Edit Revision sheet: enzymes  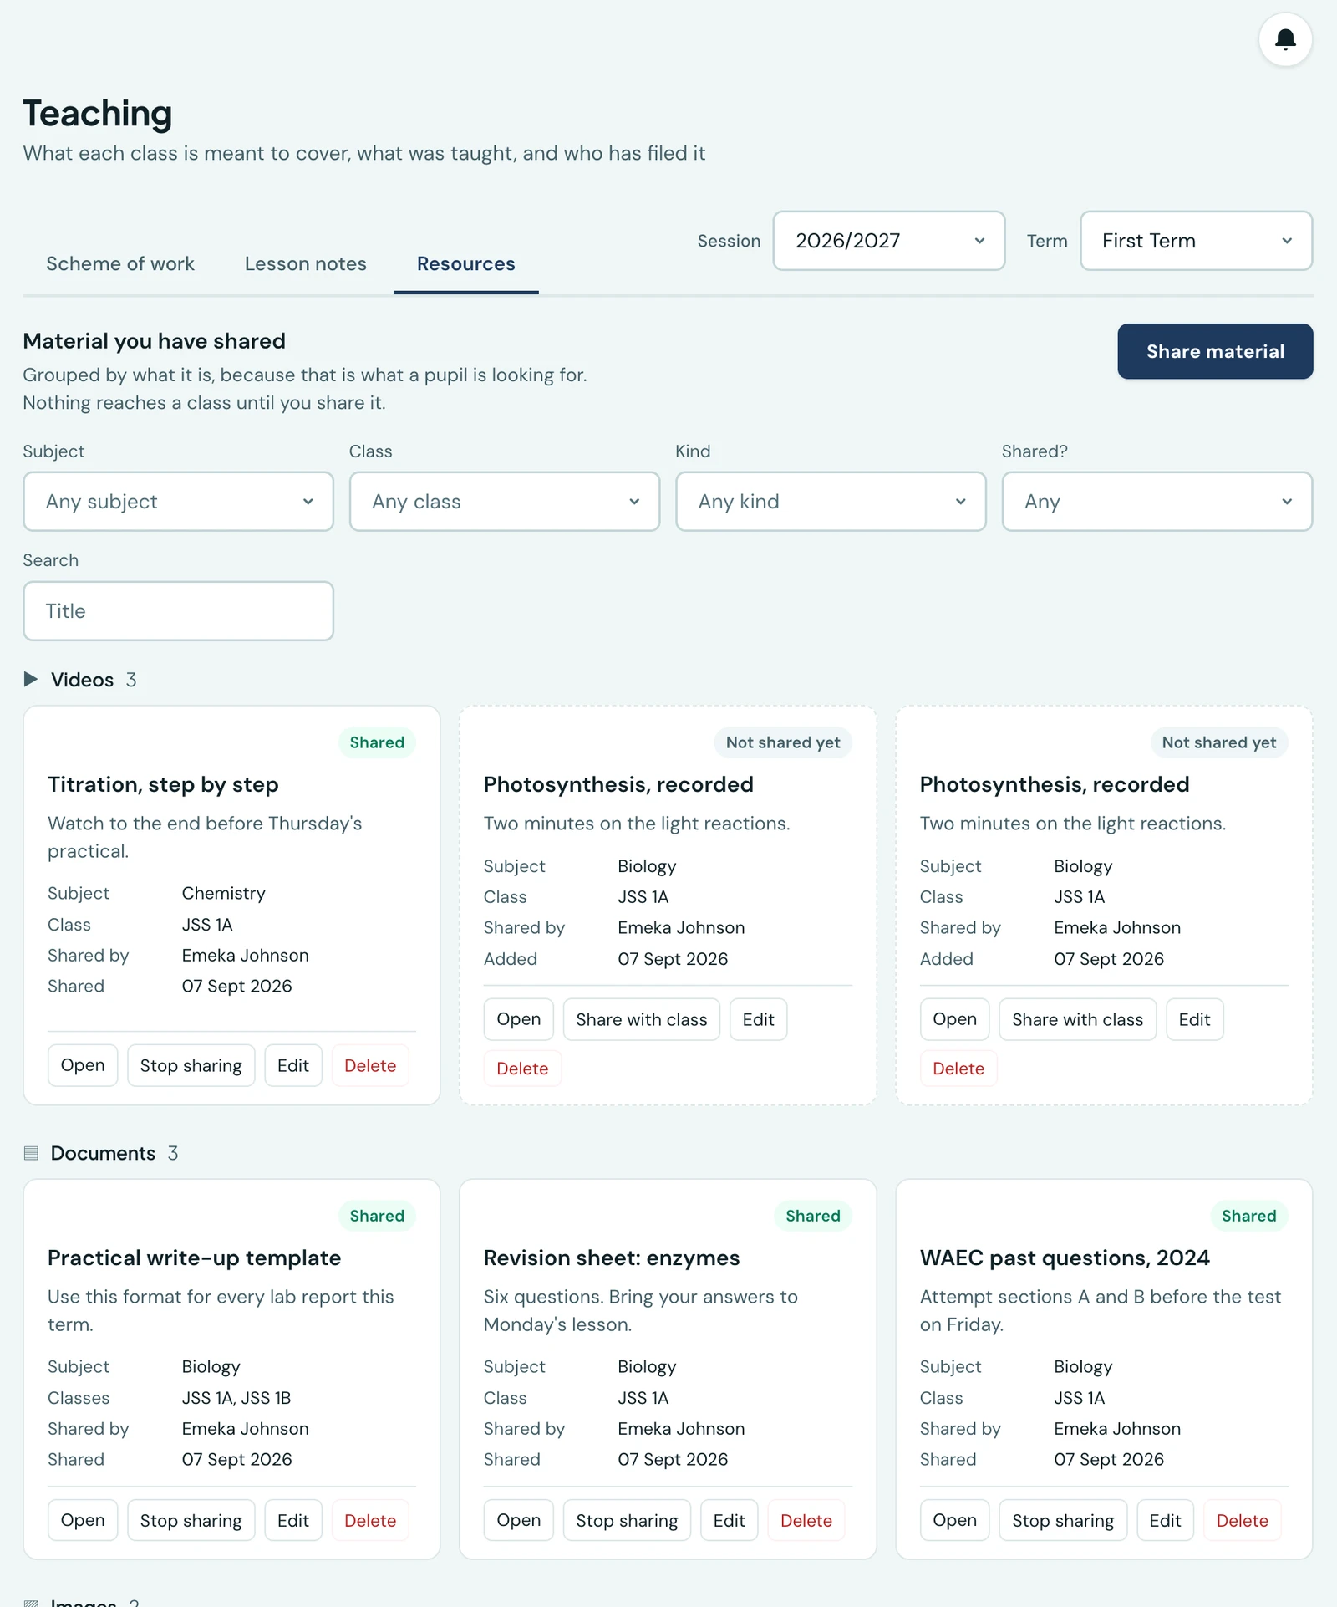click(730, 1520)
